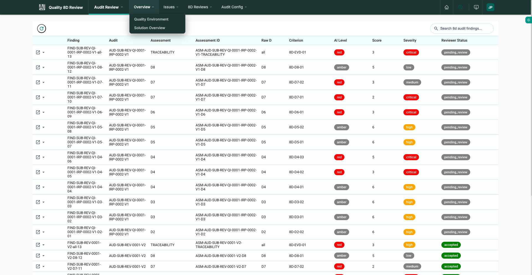Click the TRACEABILITY assessment cell in first row

pos(163,52)
